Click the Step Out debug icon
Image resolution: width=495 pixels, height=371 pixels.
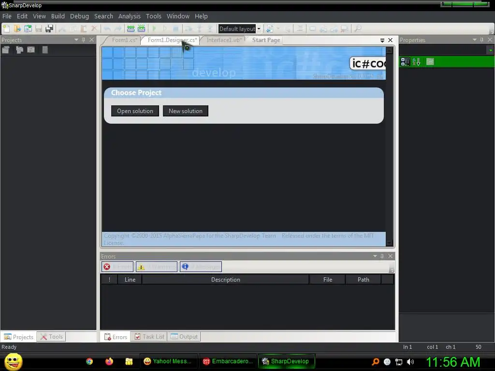tap(210, 29)
